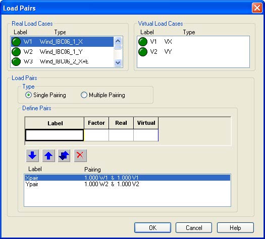
Task: Click the double-arrow swap/modify icon
Action: click(64, 155)
